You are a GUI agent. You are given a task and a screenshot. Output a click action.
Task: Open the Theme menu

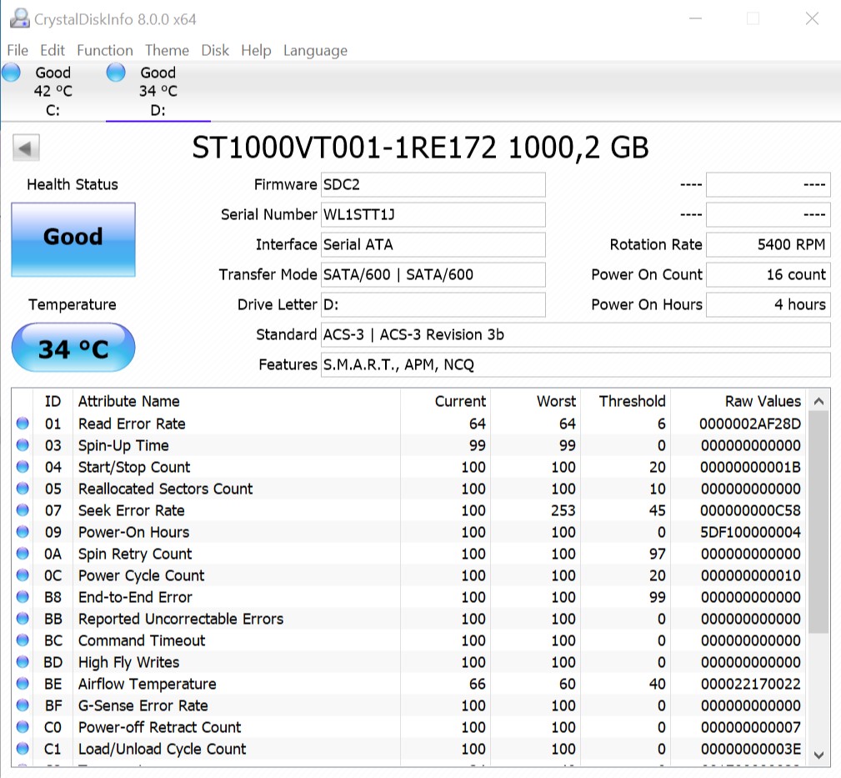[x=167, y=50]
